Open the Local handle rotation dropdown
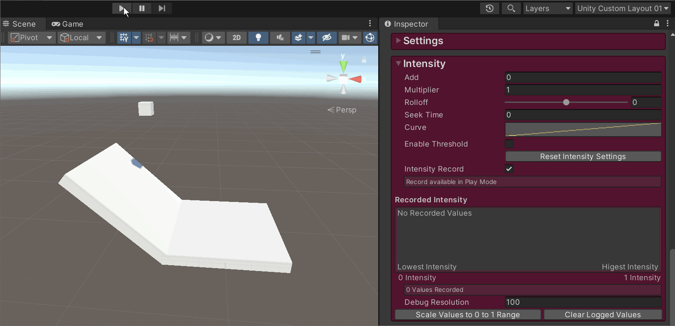Viewport: 675px width, 326px height. pos(81,37)
